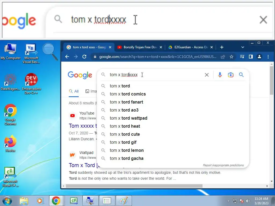Viewport: 275px width, 206px height.
Task: Clear search box with X icon
Action: click(207, 75)
